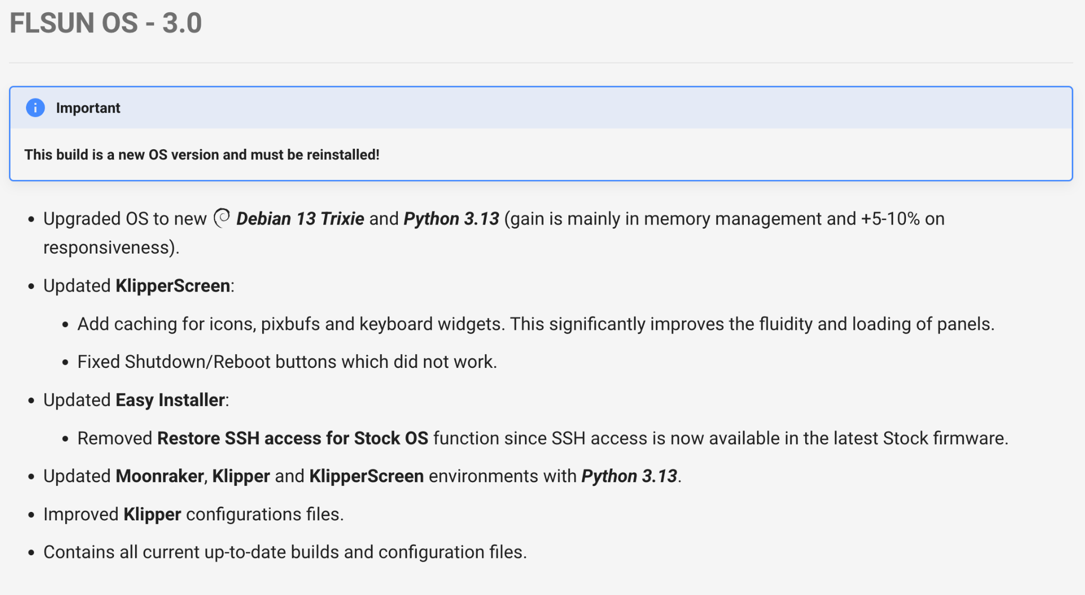
Task: Click Restore SSH access for Stock OS
Action: (292, 438)
